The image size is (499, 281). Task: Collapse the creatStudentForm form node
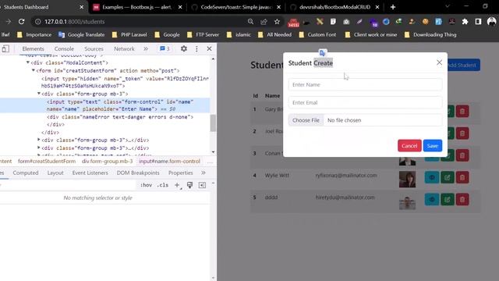34,70
